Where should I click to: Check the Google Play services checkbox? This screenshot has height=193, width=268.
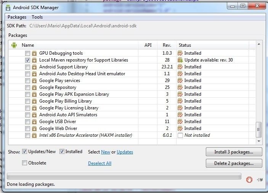pos(27,81)
